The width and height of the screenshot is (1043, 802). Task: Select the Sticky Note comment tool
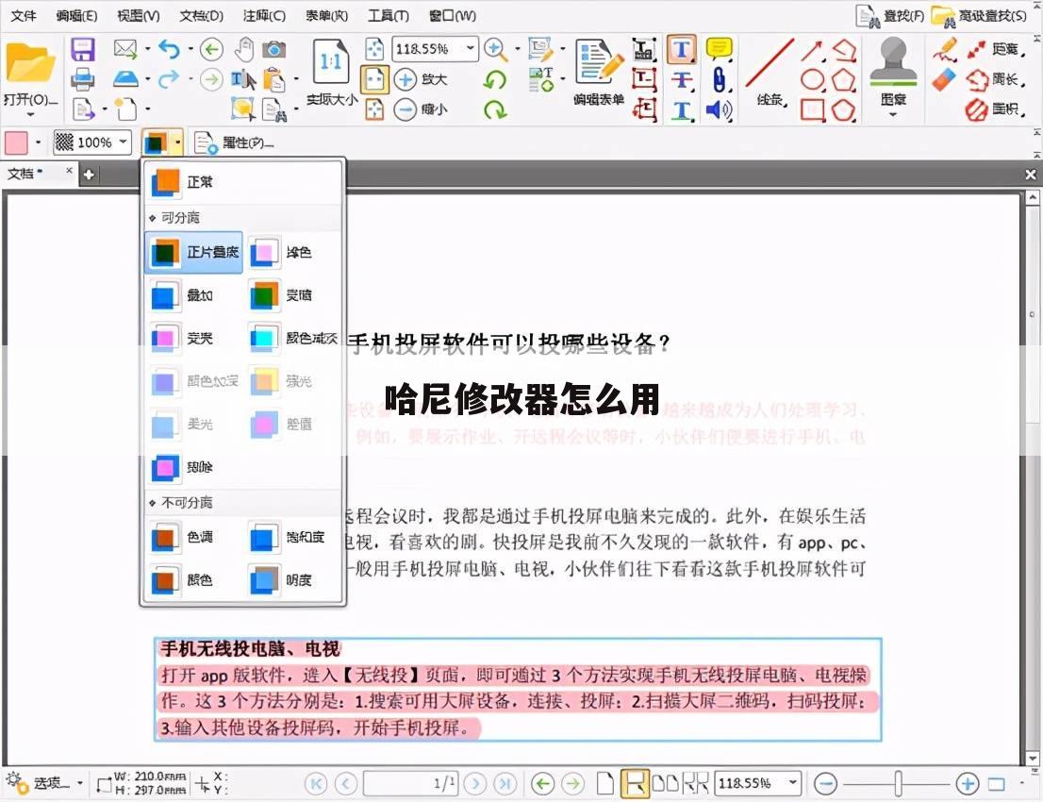719,49
